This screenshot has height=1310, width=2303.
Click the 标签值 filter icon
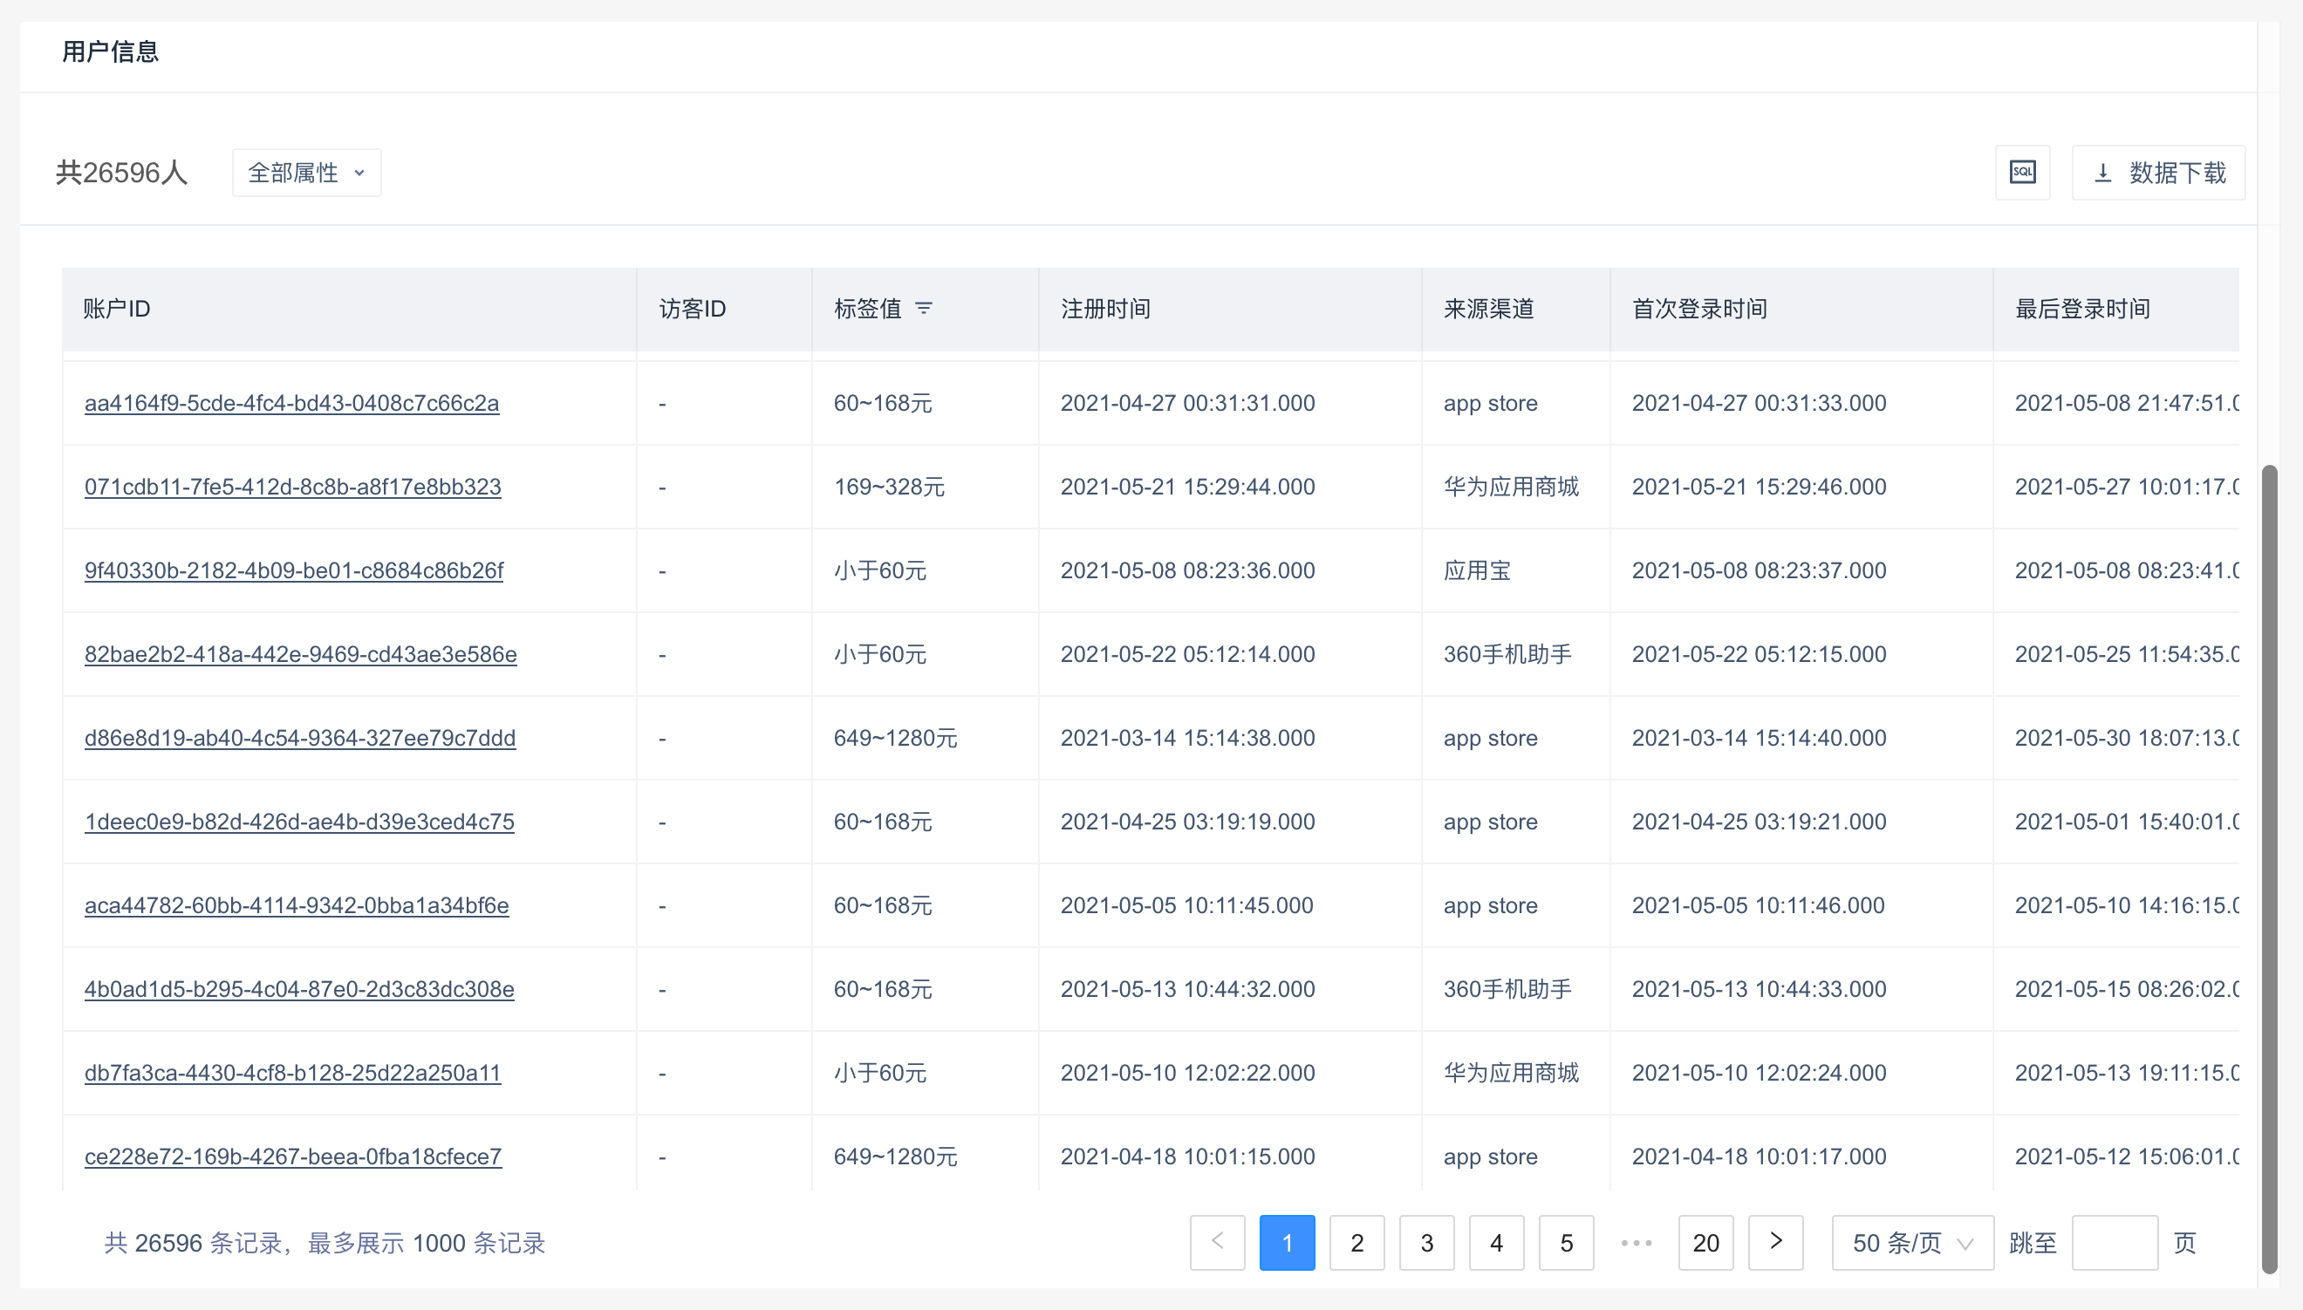(x=923, y=309)
